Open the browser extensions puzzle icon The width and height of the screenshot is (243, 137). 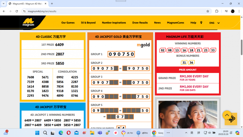pyautogui.click(x=217, y=11)
